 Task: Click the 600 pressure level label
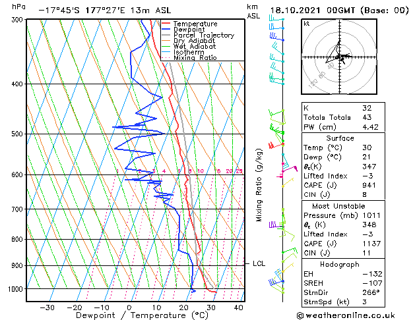coord(18,174)
